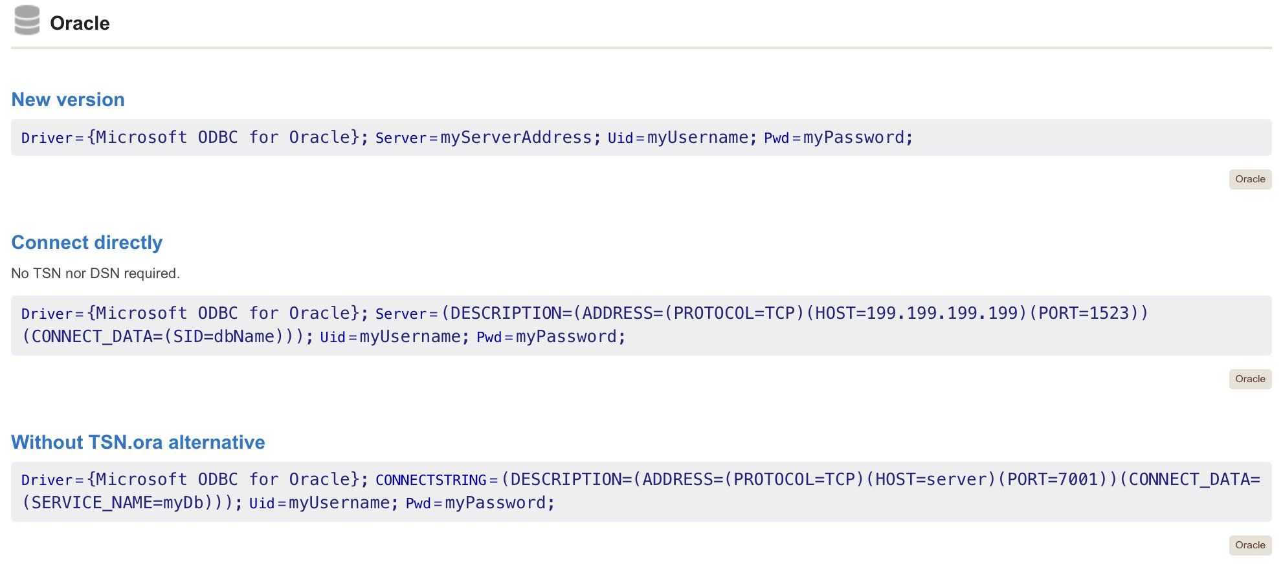The image size is (1283, 571).
Task: Open the Without TSN.ora alternative link
Action: pyautogui.click(x=138, y=442)
